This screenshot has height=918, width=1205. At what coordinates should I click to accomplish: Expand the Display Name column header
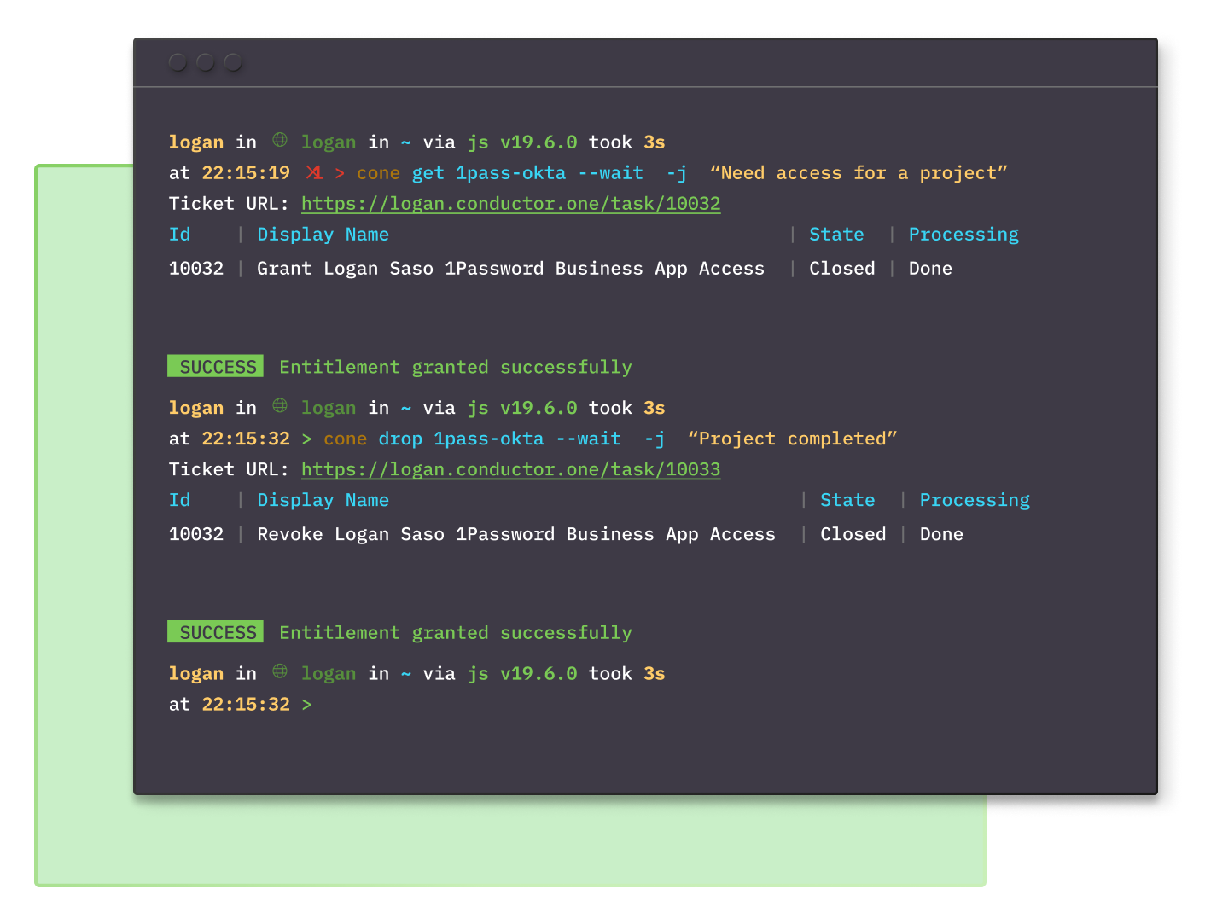click(323, 234)
